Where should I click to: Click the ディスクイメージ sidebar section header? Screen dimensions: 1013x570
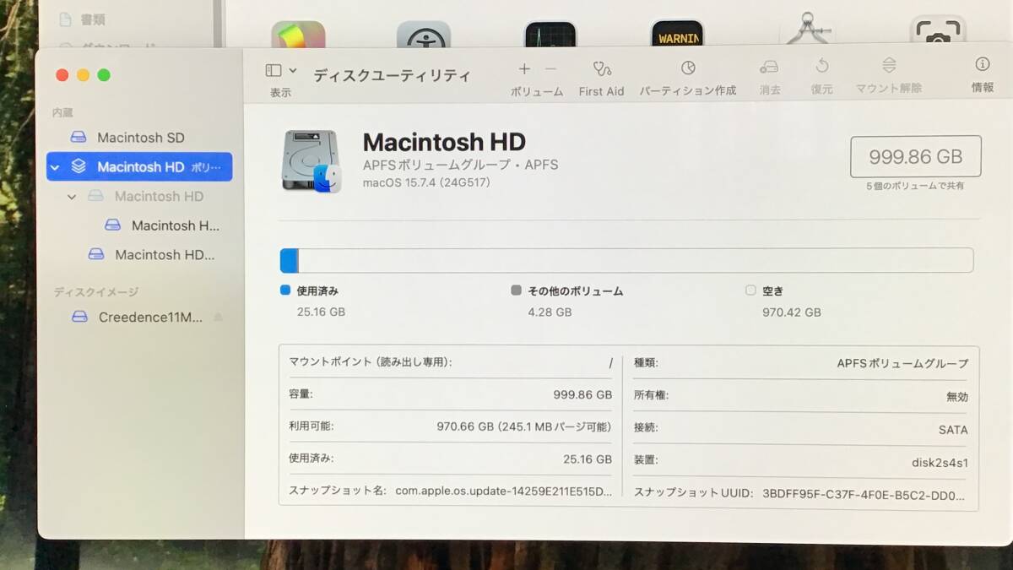coord(95,292)
